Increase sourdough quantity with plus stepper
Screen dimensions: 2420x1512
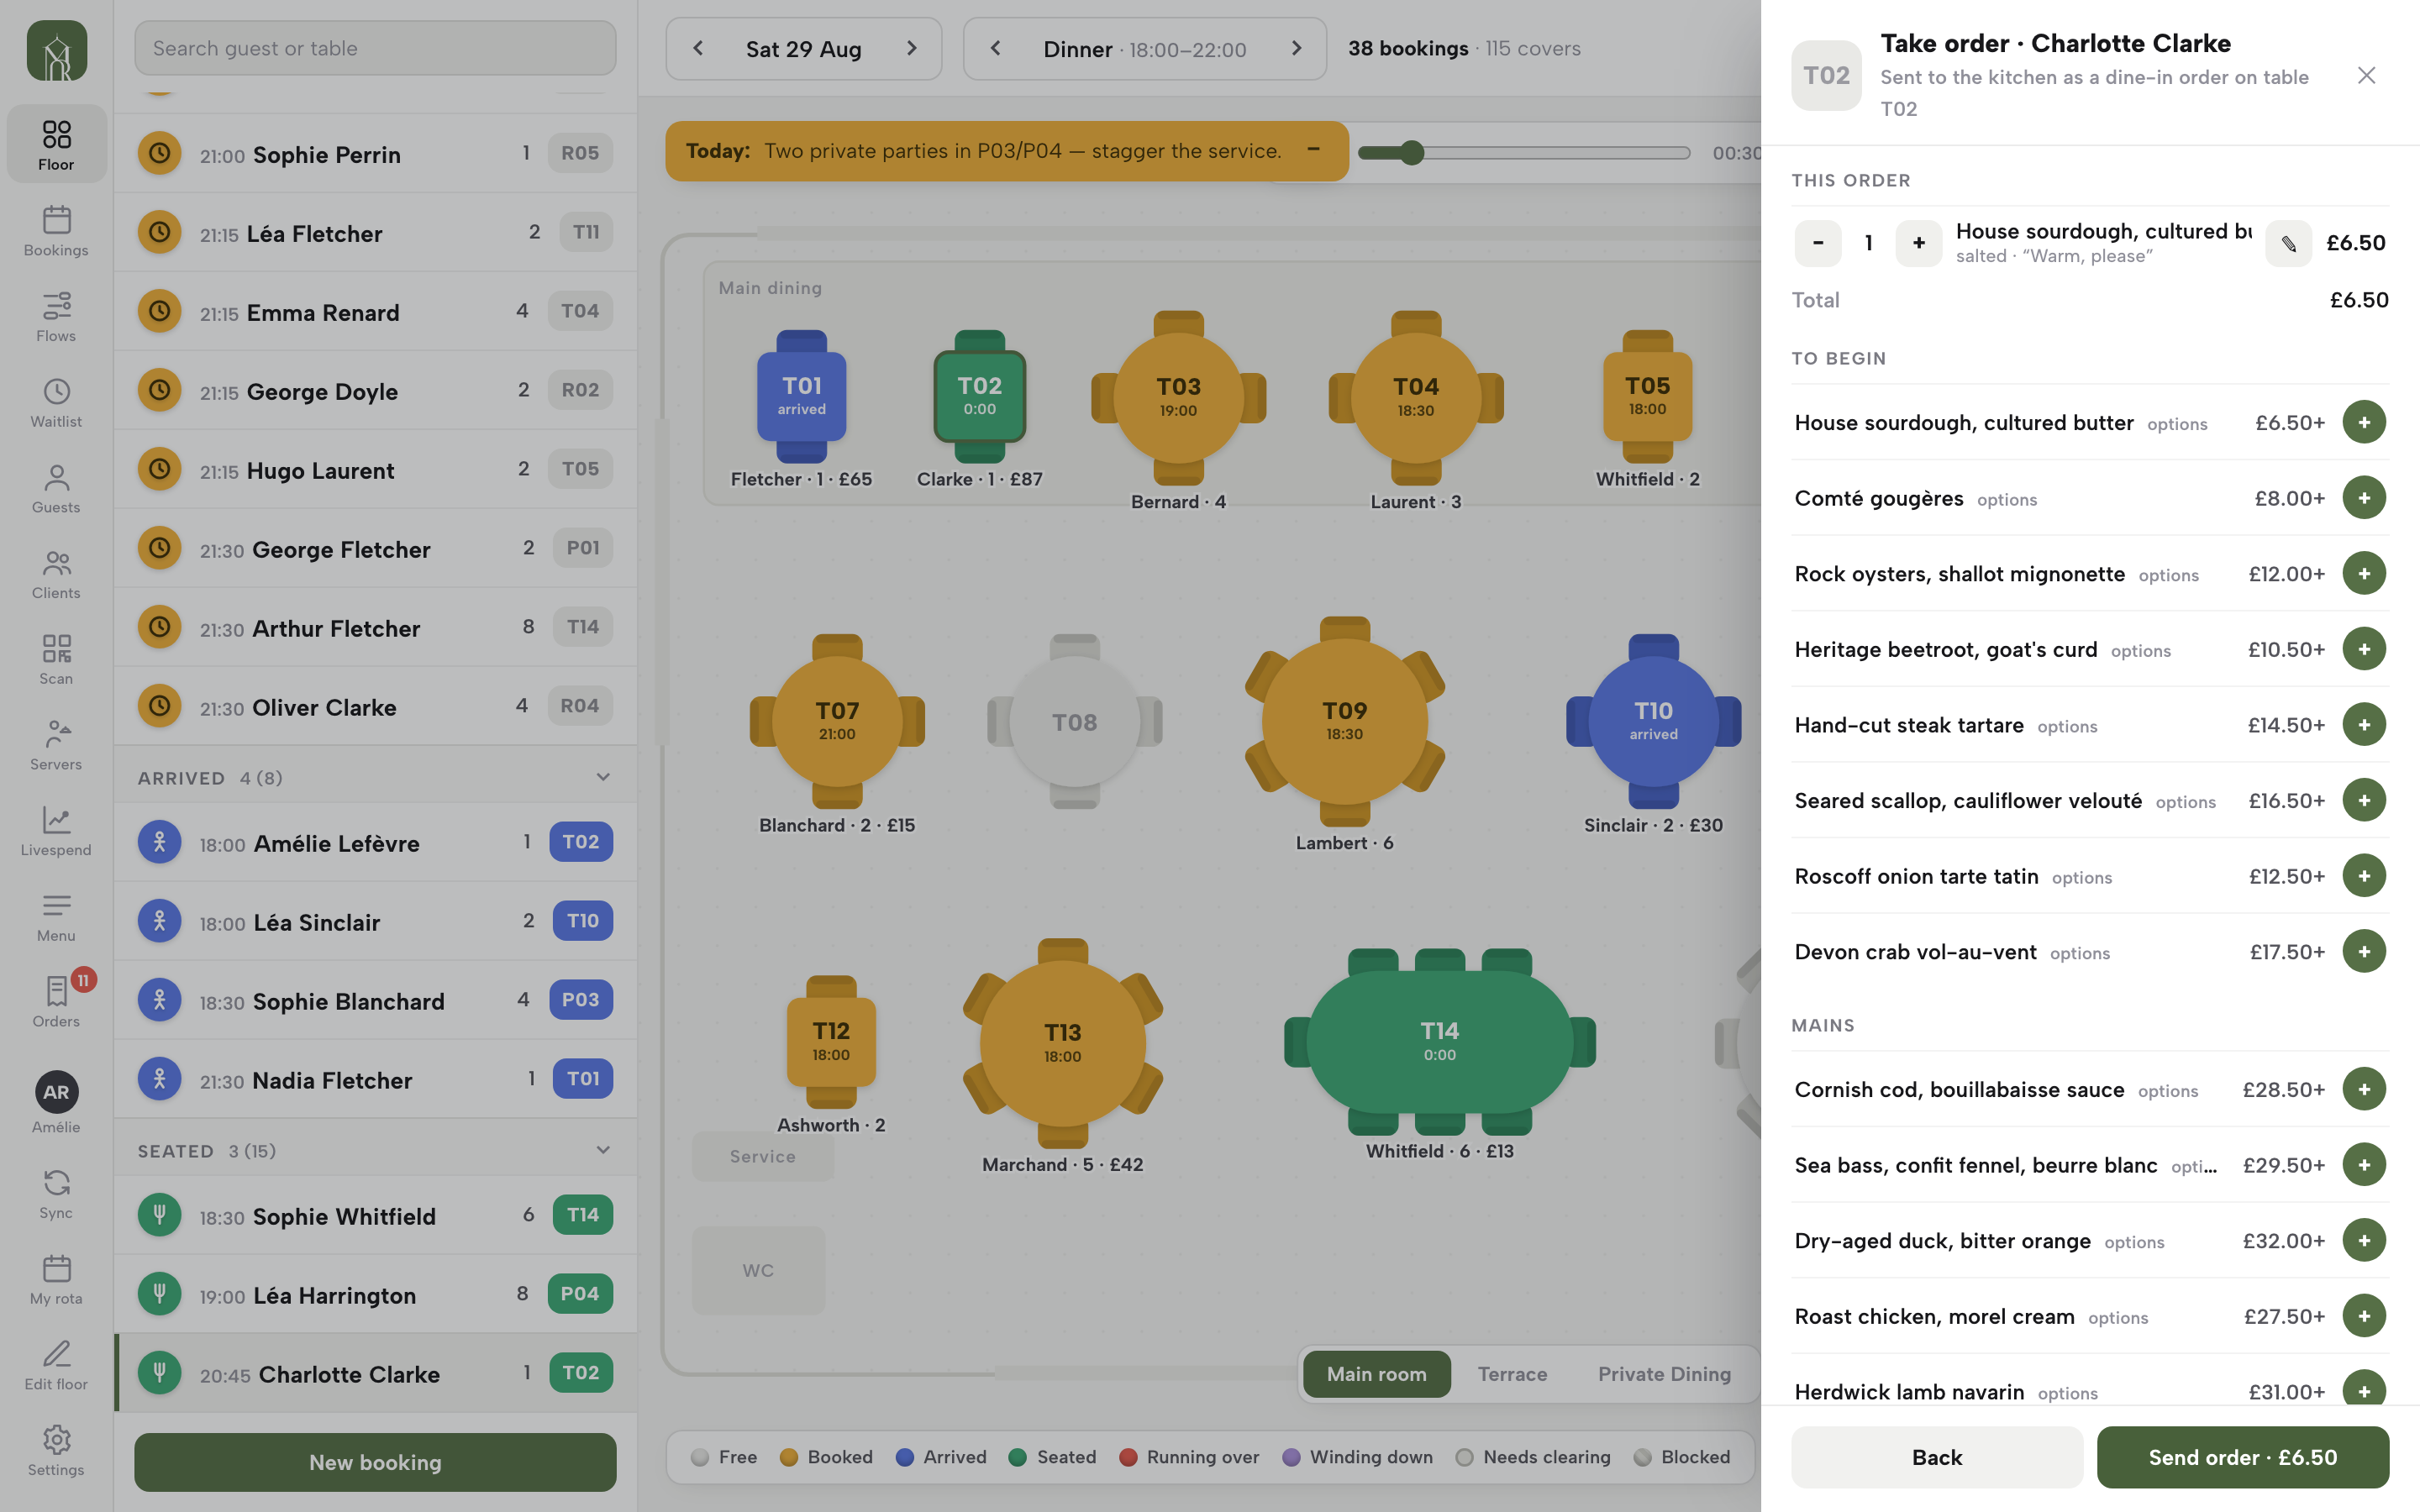coord(1918,243)
